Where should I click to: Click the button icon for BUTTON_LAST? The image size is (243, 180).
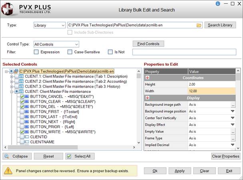tap(27, 116)
